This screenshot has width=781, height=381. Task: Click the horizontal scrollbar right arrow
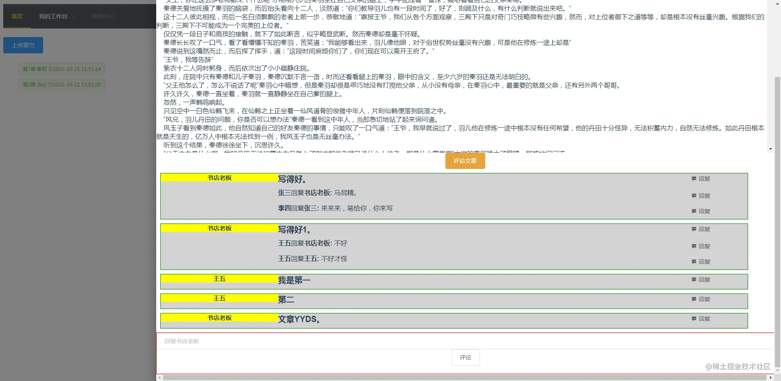click(770, 378)
